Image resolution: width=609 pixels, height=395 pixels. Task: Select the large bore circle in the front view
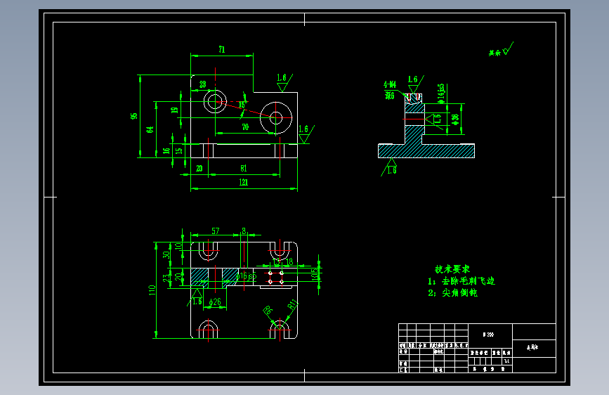[276, 118]
